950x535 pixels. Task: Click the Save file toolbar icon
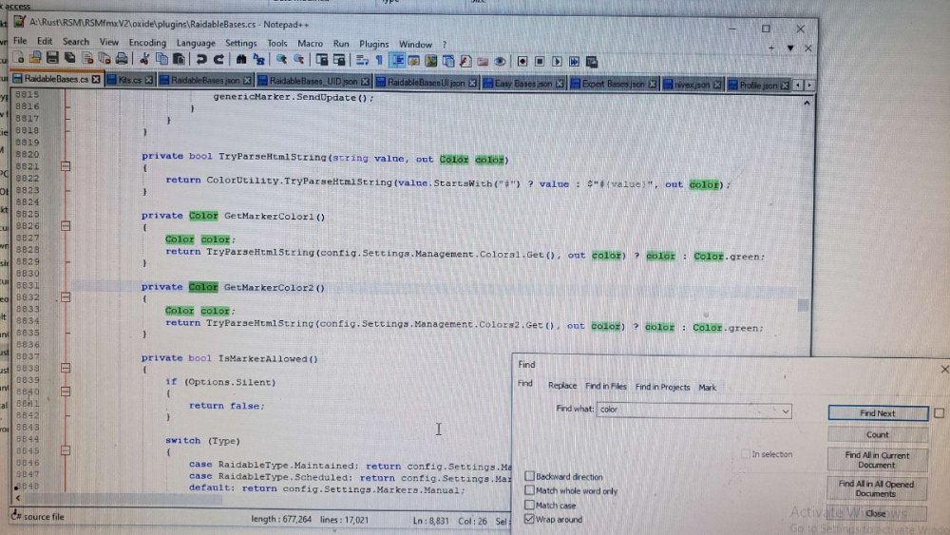(53, 60)
